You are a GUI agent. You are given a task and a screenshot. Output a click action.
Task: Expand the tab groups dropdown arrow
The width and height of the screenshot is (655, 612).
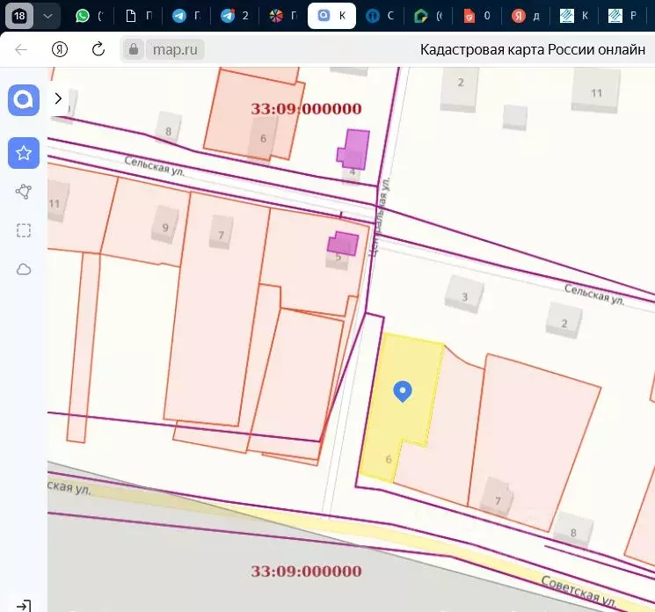tap(47, 16)
